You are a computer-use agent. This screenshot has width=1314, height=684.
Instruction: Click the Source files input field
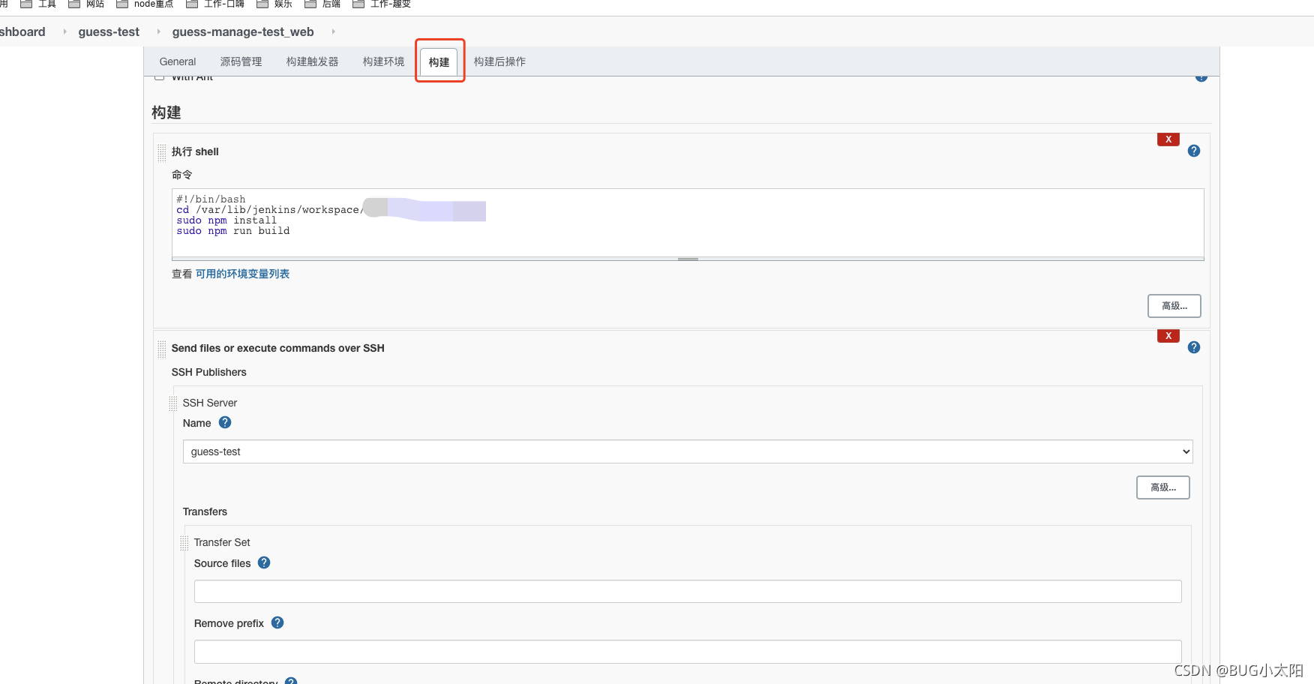pyautogui.click(x=688, y=591)
